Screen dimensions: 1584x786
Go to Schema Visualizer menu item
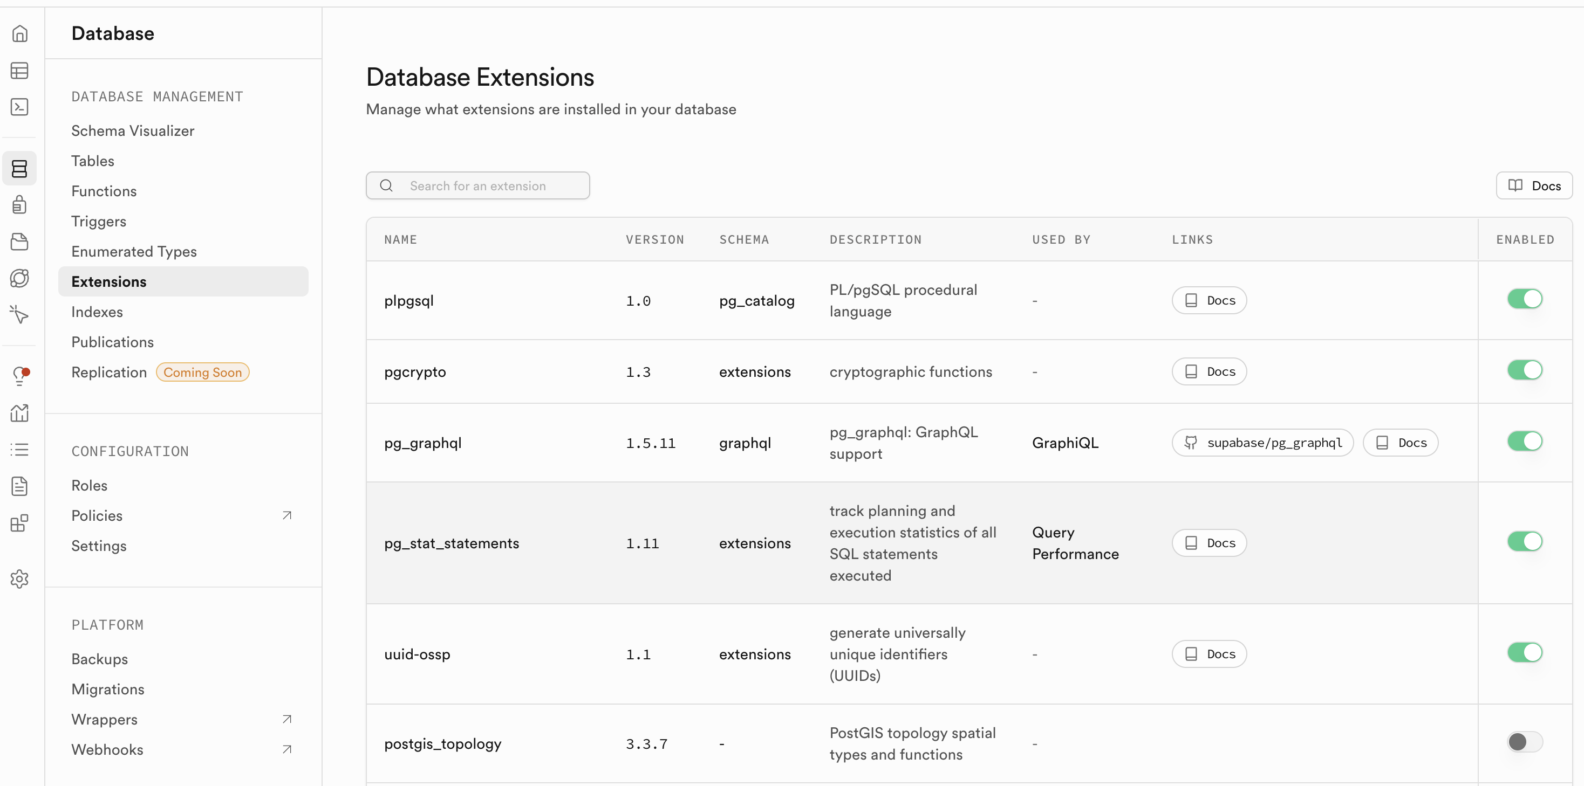(x=133, y=131)
